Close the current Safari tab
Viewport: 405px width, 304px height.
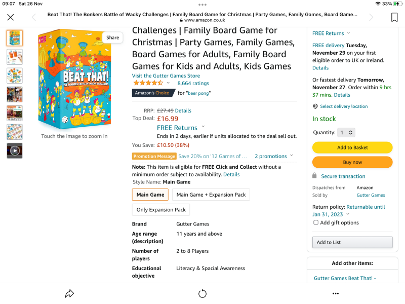[x=10, y=17]
